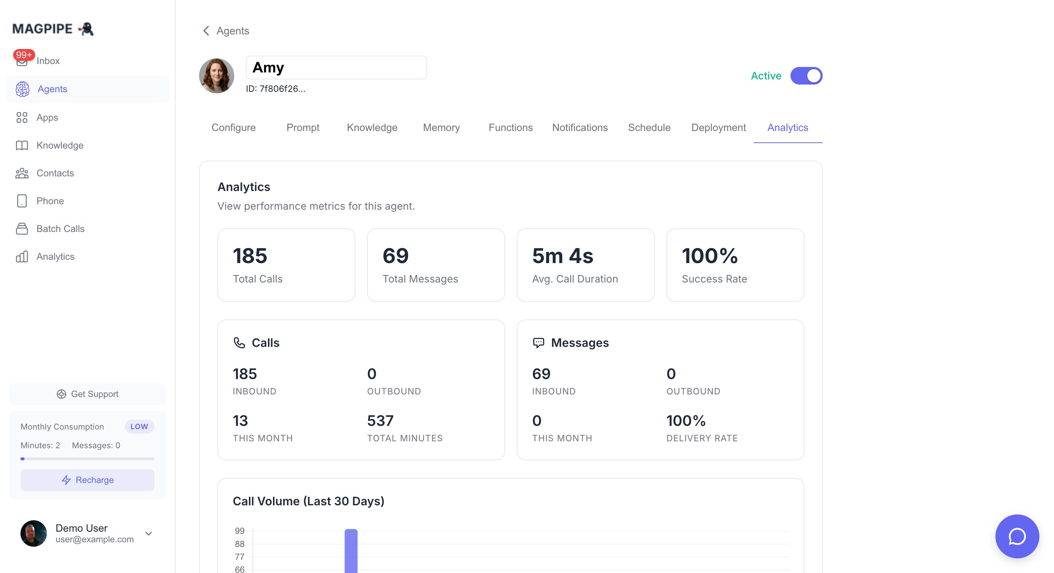Click the Knowledge book icon in sidebar
1054x573 pixels.
point(22,145)
